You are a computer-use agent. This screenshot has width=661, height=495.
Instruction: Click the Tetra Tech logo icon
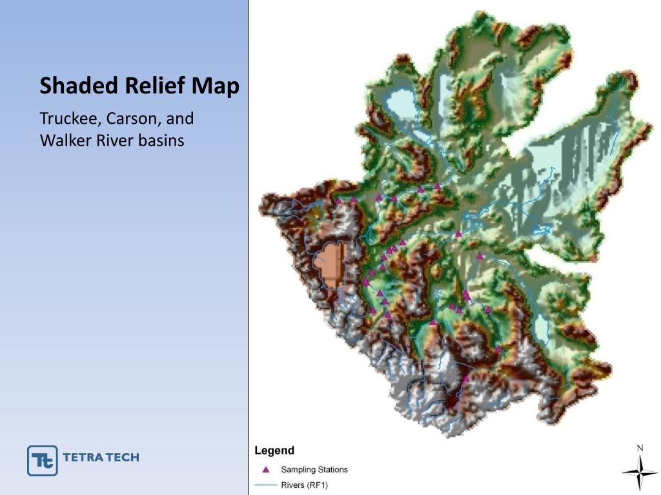coord(42,460)
